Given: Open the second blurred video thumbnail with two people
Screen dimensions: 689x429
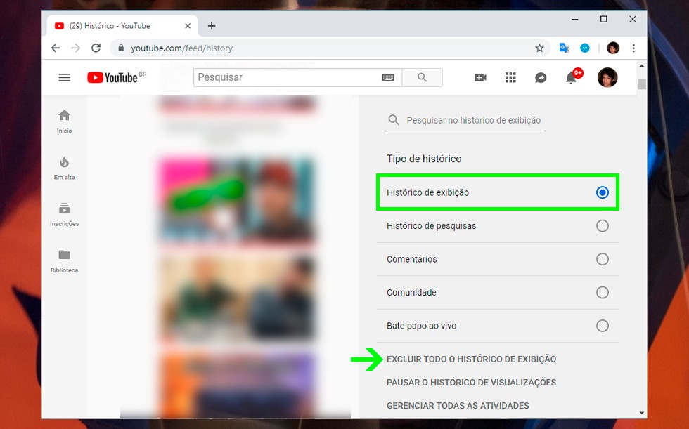Looking at the screenshot, I should [237, 299].
